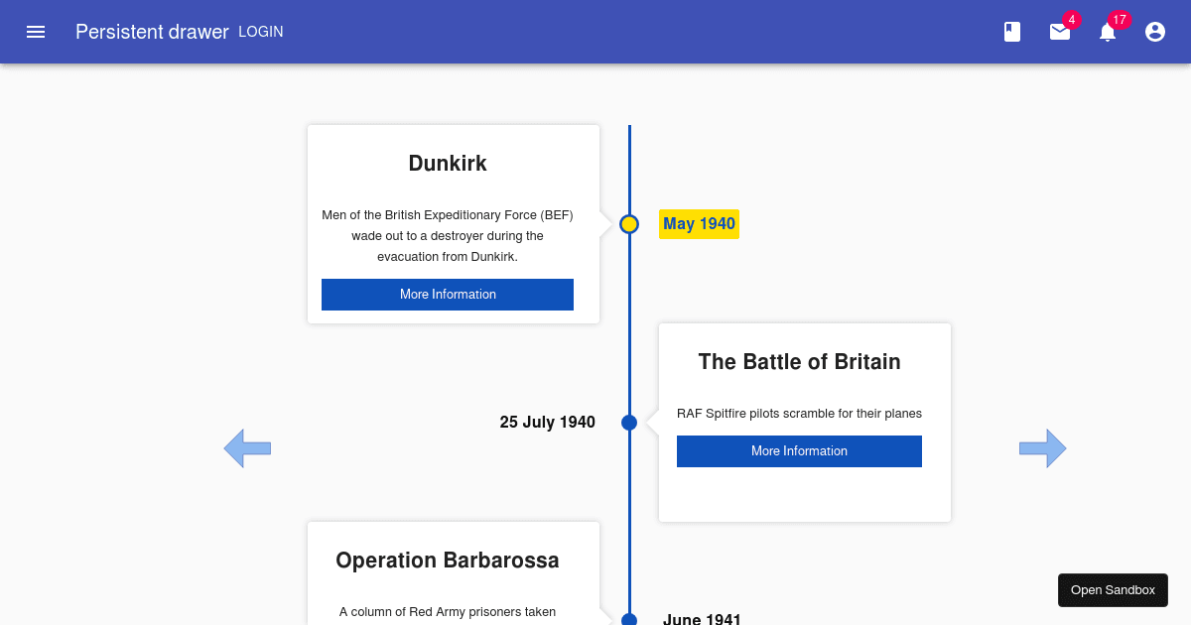Click the Operation Barbarossa card heading
Viewport: 1191px width, 625px height.
tap(448, 560)
